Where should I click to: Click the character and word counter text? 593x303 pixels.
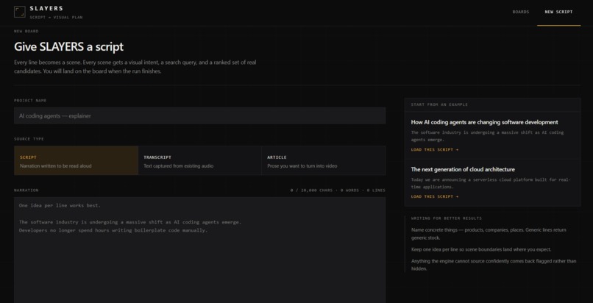(338, 190)
